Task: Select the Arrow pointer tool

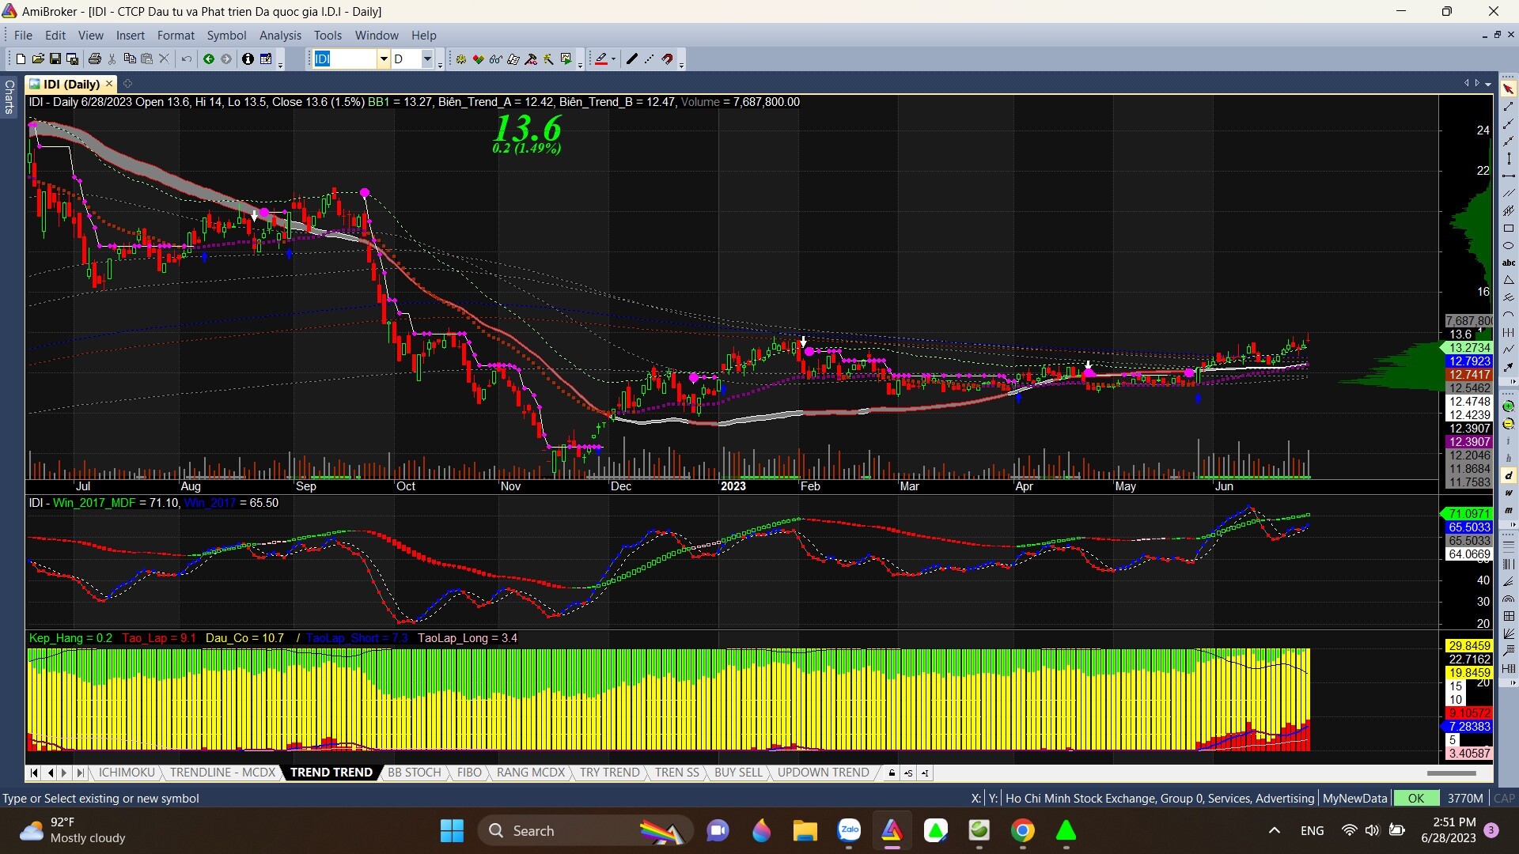Action: (x=1509, y=89)
